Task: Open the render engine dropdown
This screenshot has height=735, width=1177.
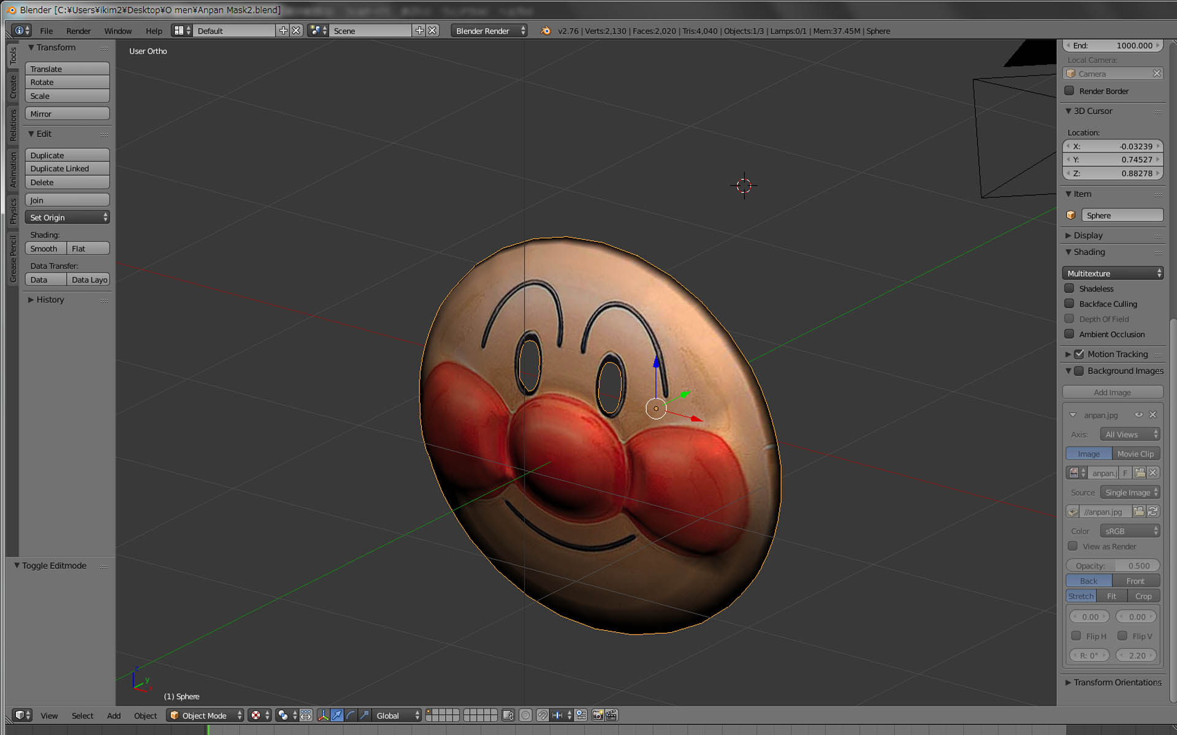Action: pos(489,31)
